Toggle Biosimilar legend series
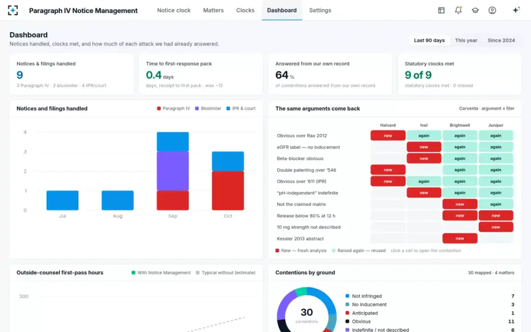531x332 pixels. (x=208, y=108)
